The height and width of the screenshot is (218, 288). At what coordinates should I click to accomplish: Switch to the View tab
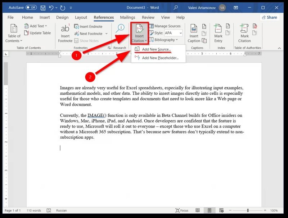pyautogui.click(x=165, y=17)
